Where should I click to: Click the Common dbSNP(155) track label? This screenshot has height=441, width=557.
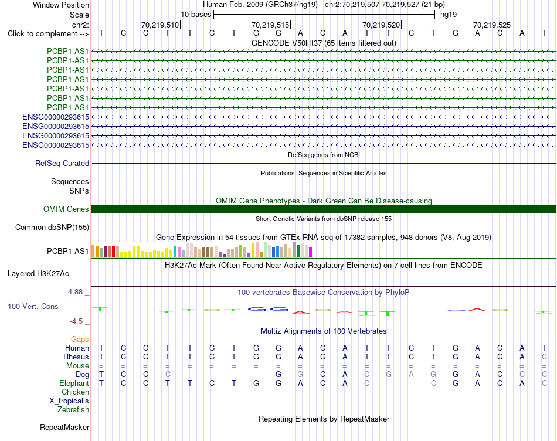tap(52, 227)
